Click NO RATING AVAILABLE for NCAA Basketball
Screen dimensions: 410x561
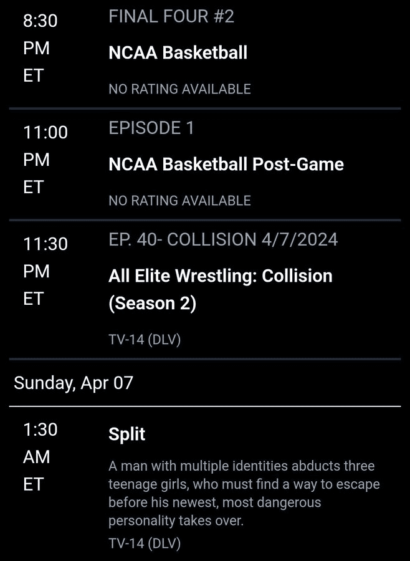[179, 89]
